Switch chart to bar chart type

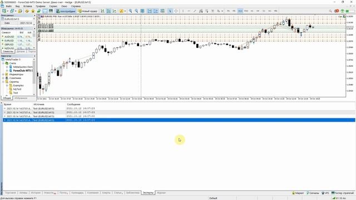(102, 11)
